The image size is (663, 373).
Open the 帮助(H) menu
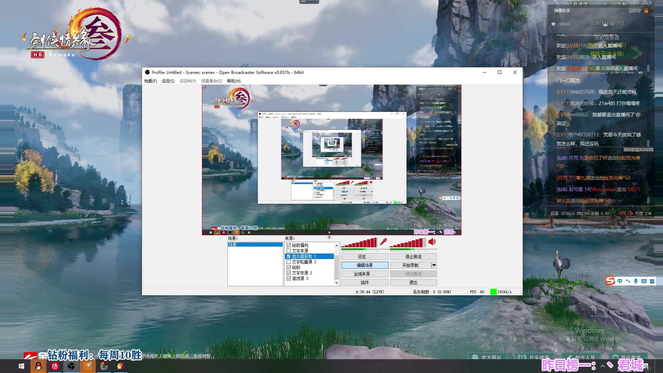[x=234, y=81]
